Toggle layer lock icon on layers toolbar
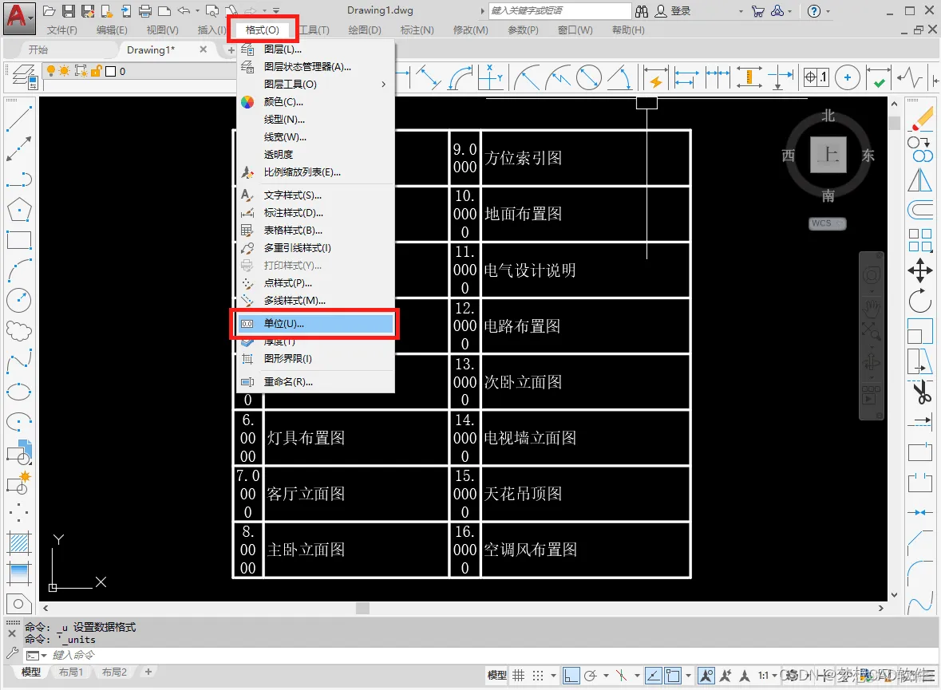This screenshot has width=941, height=690. [x=96, y=71]
